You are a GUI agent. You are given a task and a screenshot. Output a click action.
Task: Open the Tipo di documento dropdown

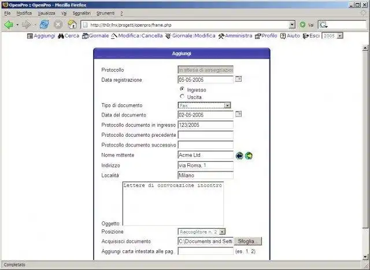click(x=204, y=105)
